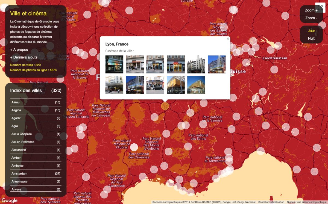The image size is (328, 204).
Task: Switch map to Nuit mode
Action: tap(311, 39)
